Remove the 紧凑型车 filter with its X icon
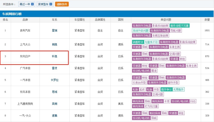This screenshot has height=122, width=214. [x=51, y=4]
